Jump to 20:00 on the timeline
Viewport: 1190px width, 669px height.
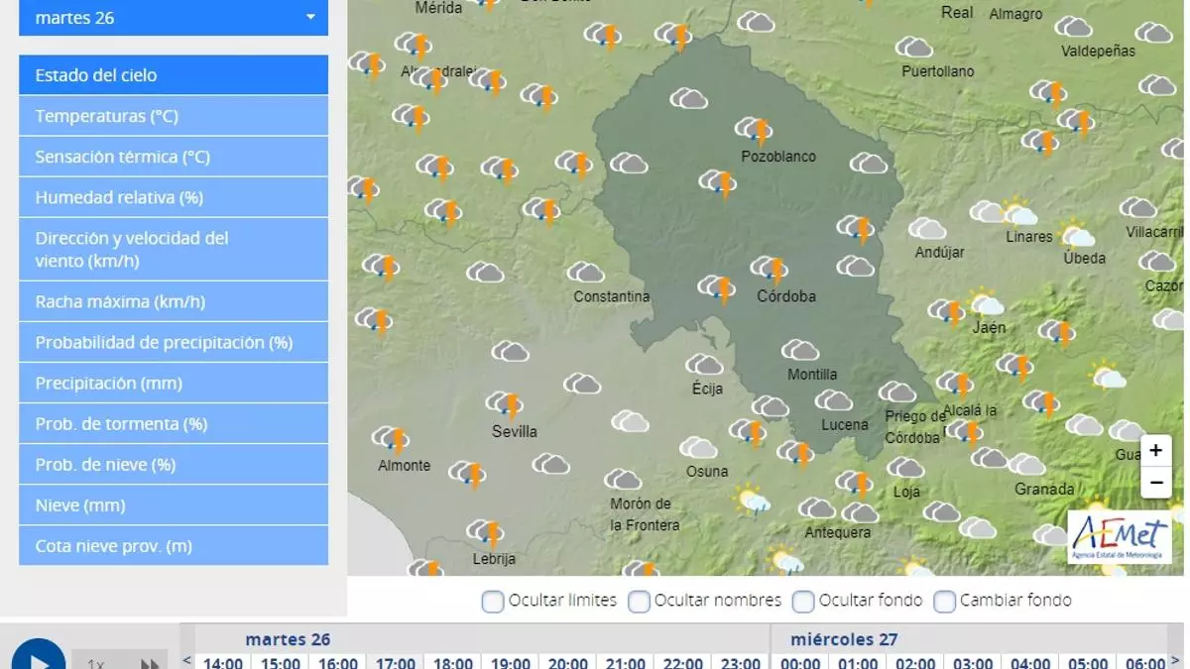tap(568, 661)
